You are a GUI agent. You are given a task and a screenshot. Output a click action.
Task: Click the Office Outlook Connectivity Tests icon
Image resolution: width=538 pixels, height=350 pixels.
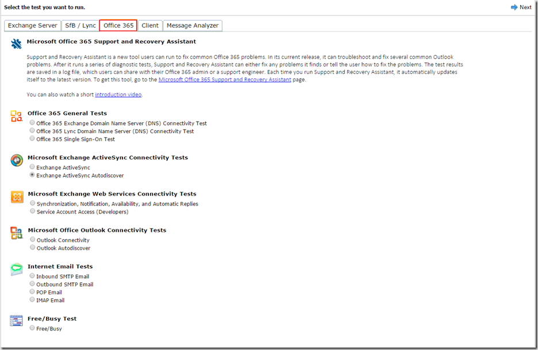coord(17,233)
